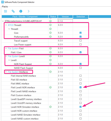The width and height of the screenshot is (111, 121).
Task: Click the Selection column header
Action: pos(81,17)
